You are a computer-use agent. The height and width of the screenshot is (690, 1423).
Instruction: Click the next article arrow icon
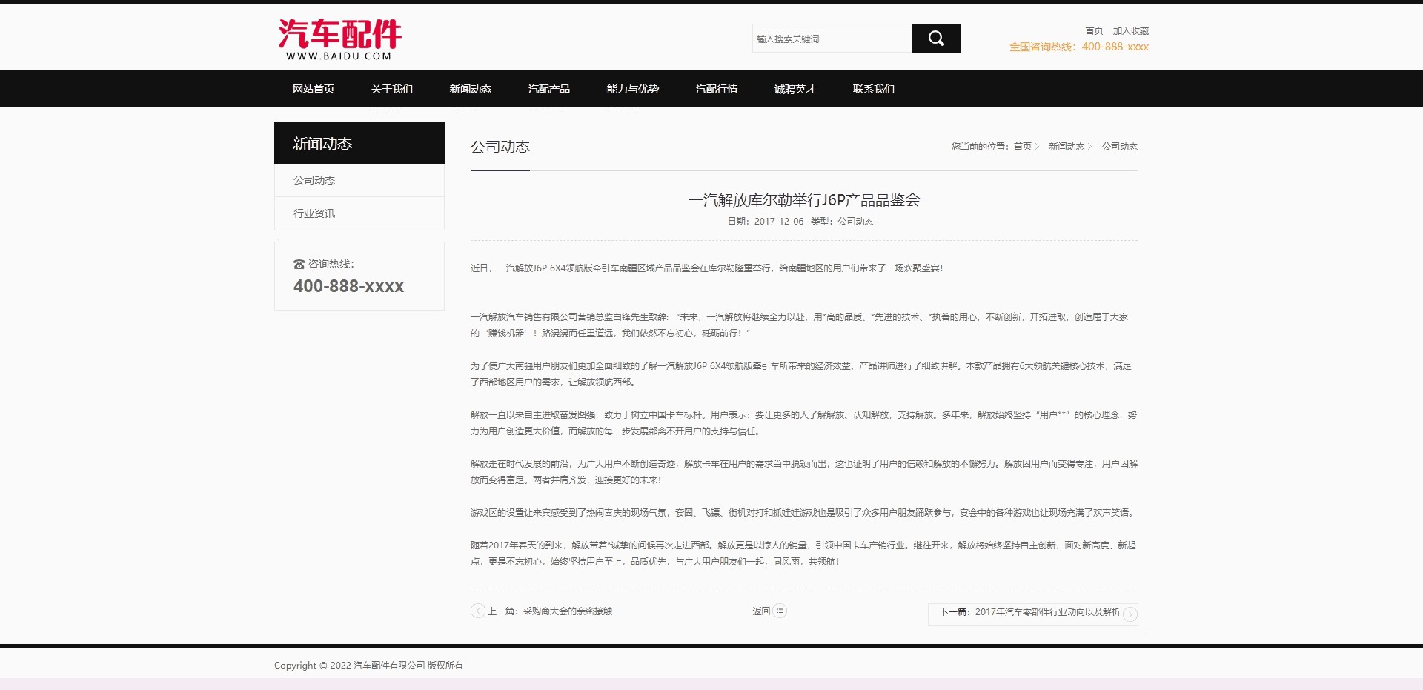click(1130, 614)
